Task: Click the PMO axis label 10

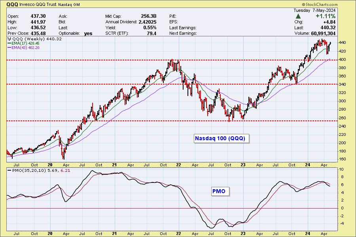Action: click(341, 169)
